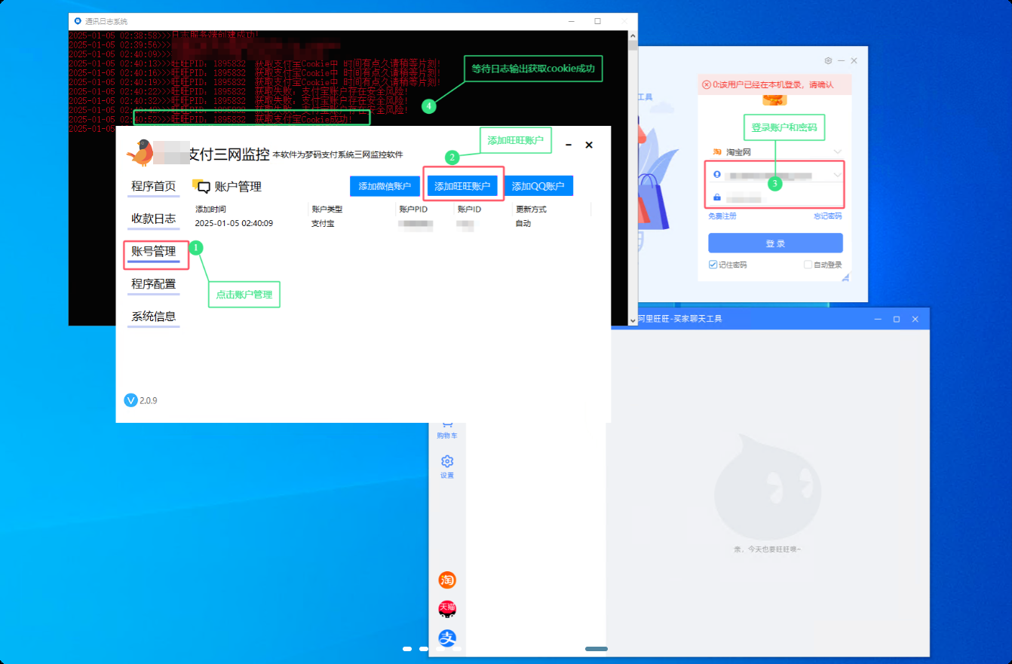1012x664 pixels.
Task: Click the bird logo of the monitor app
Action: click(140, 153)
